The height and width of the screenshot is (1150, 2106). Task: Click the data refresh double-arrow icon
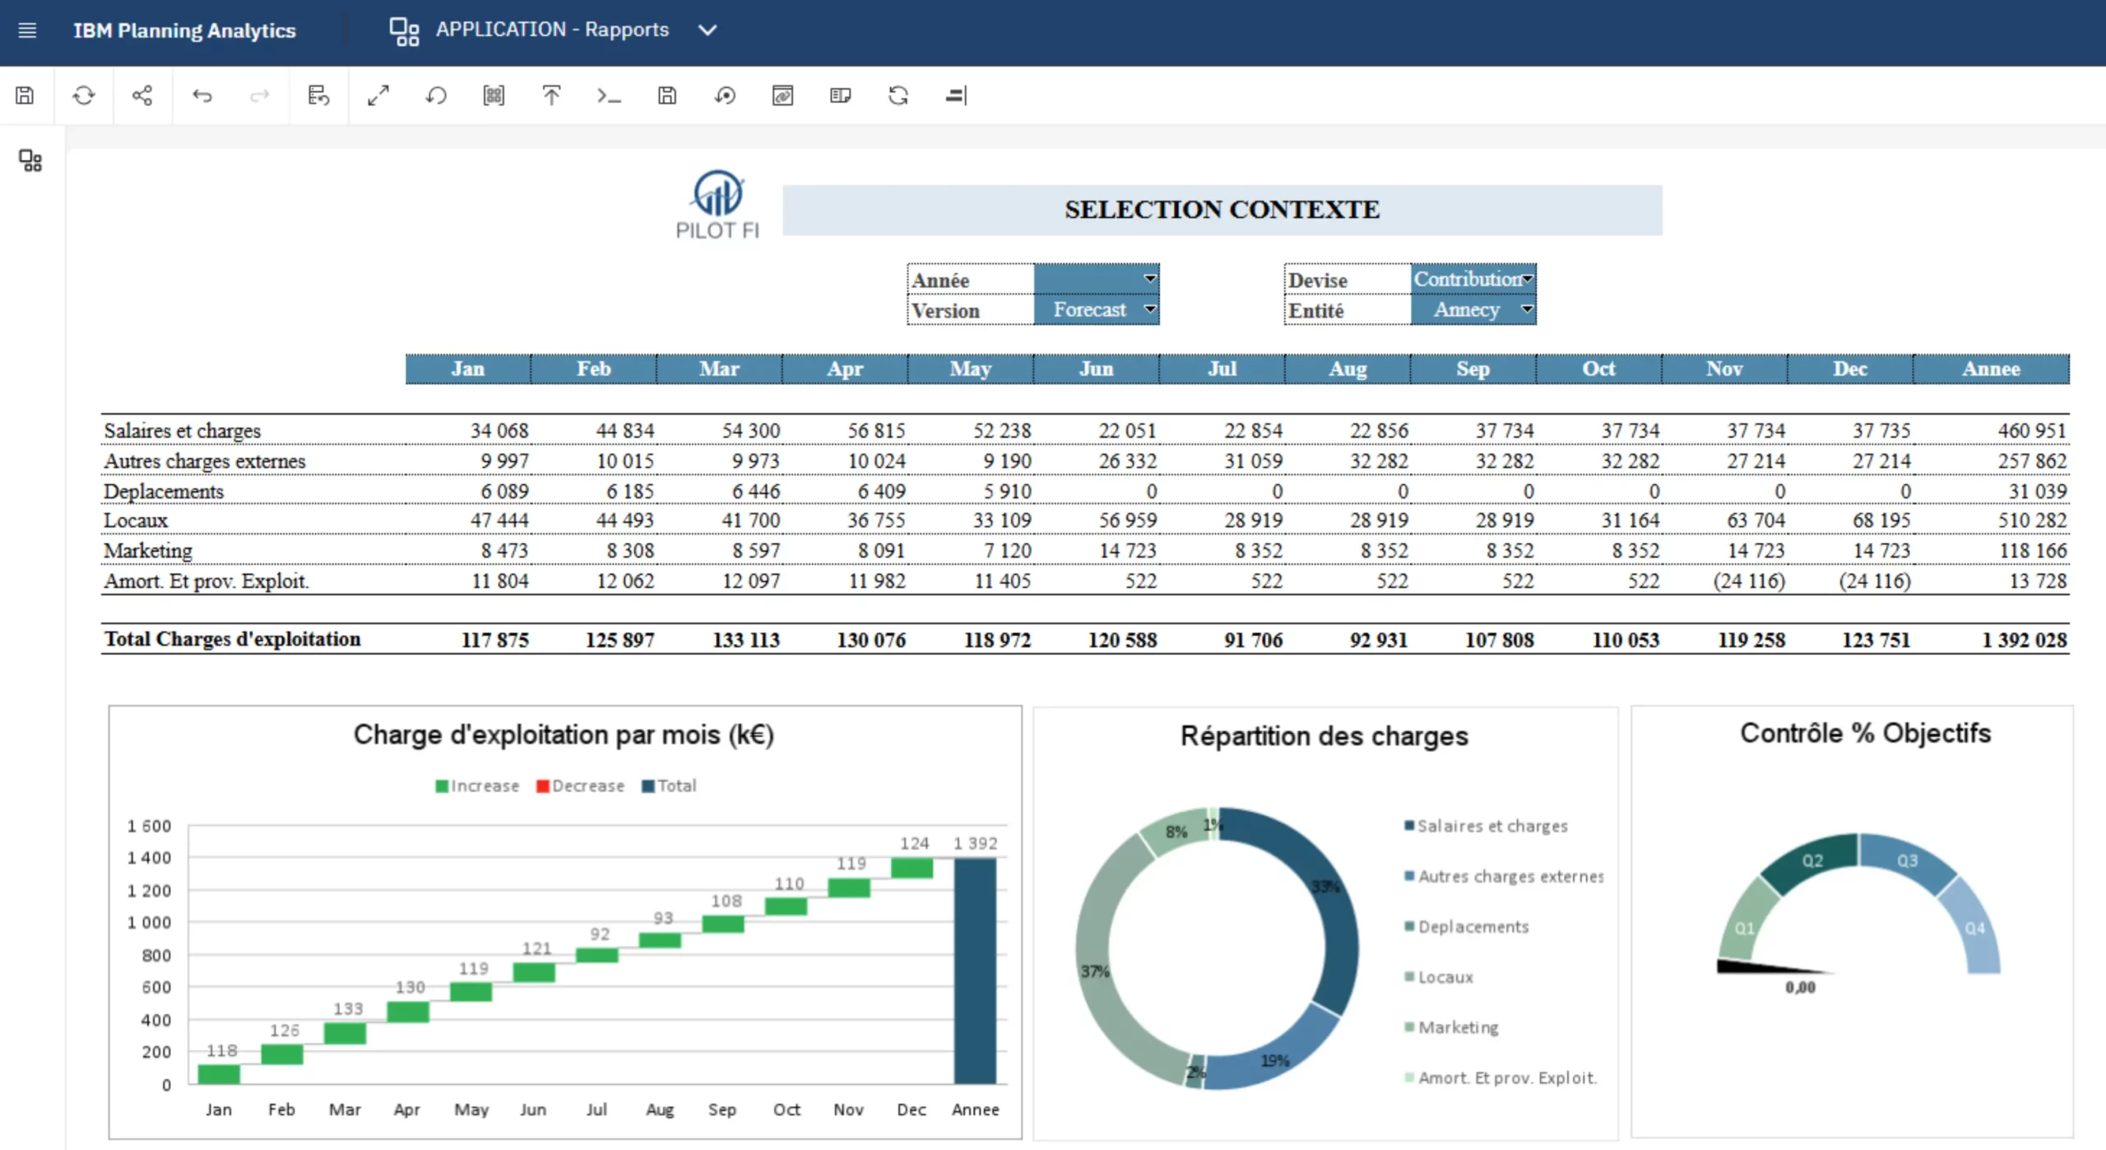(x=898, y=95)
